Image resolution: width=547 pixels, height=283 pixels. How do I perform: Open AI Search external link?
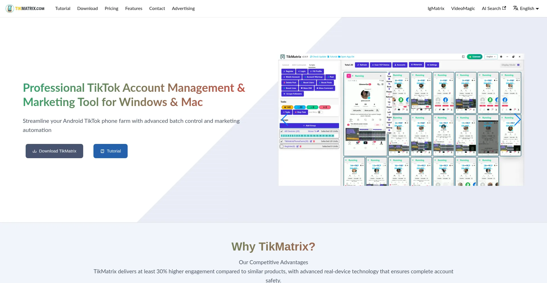[x=494, y=9]
